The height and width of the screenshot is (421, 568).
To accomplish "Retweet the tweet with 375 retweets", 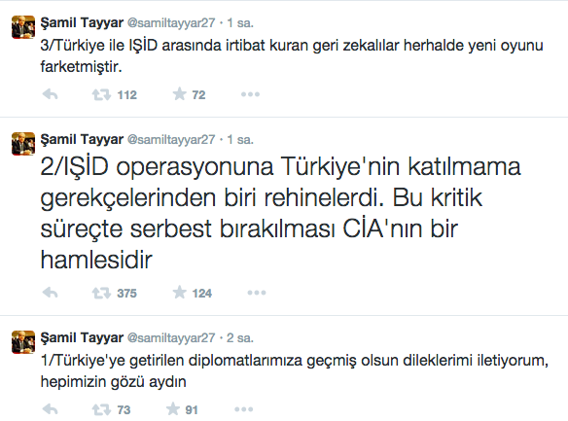I will 101,293.
